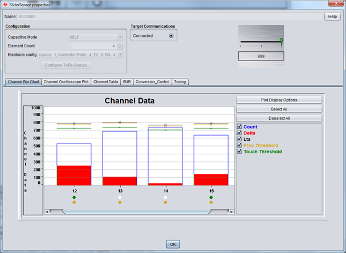Click orange prox indicator under channel 13
Screen dimensions: 346x253
tap(120, 202)
